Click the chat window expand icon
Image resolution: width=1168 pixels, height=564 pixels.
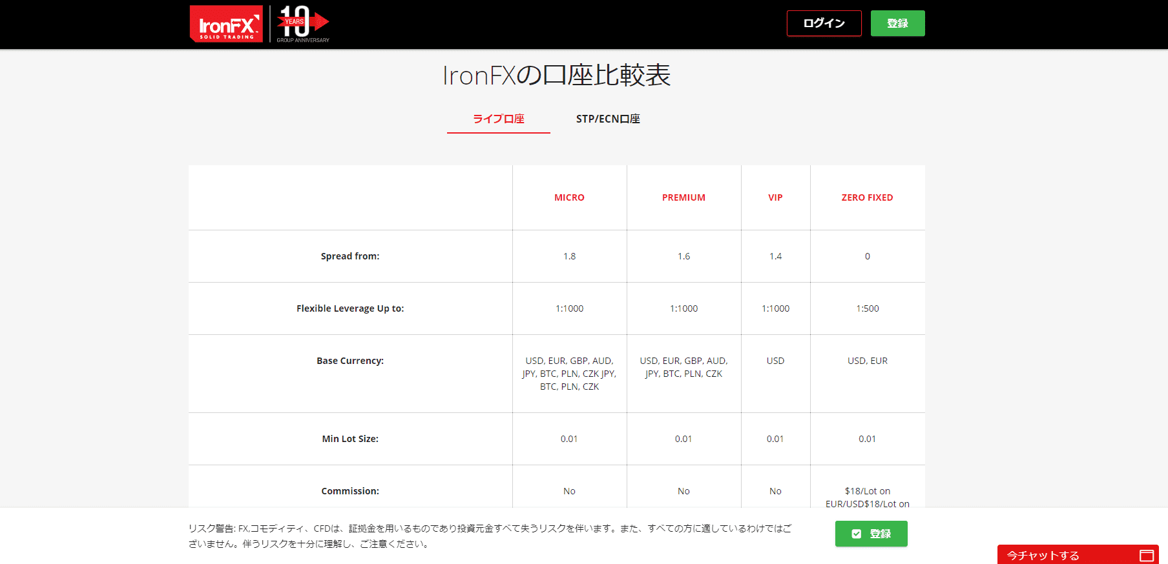(x=1147, y=556)
